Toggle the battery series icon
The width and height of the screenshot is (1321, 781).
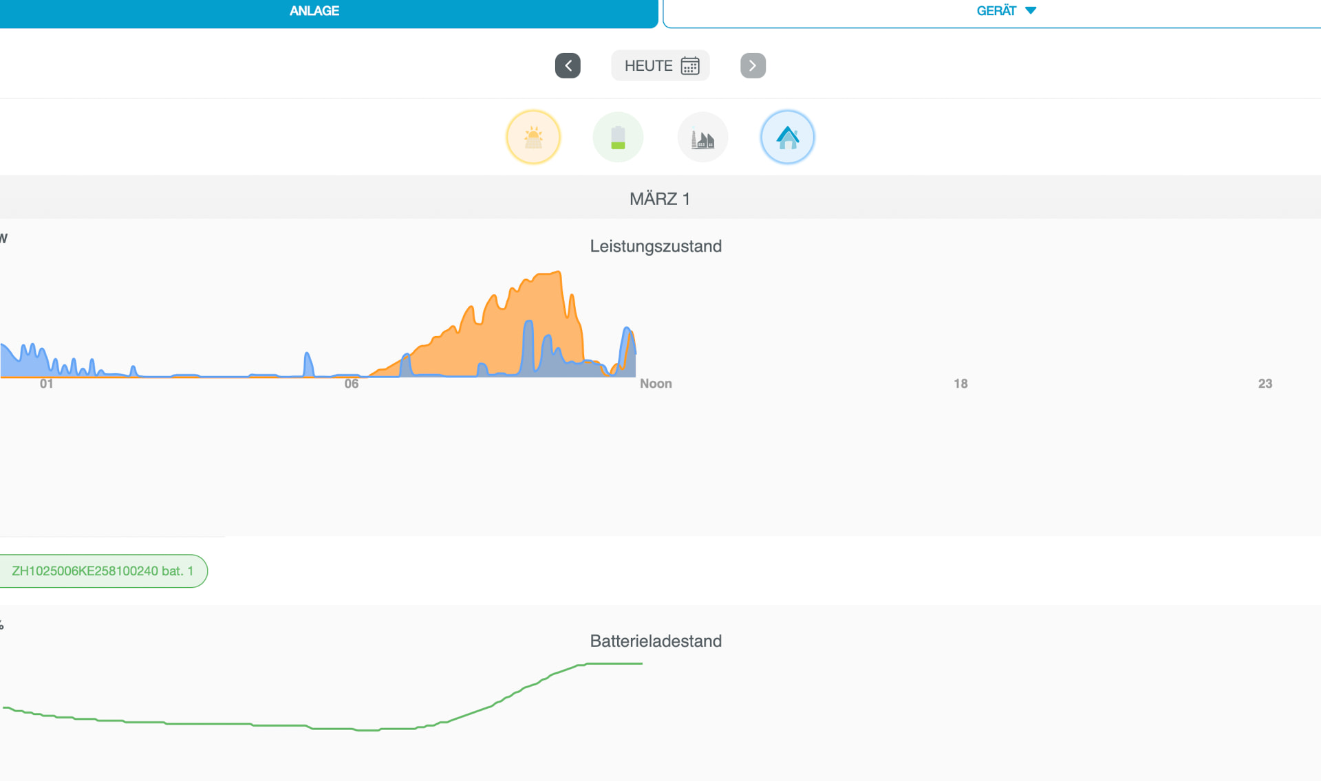[x=618, y=137]
